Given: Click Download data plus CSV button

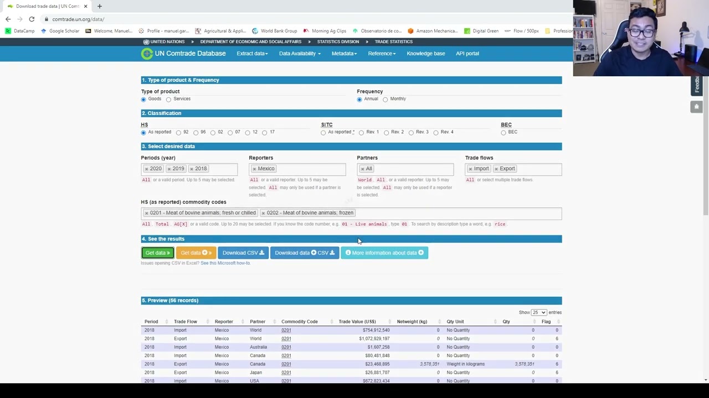Looking at the screenshot, I should (x=305, y=253).
